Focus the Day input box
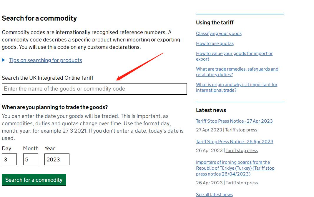The image size is (314, 197). [x=9, y=159]
